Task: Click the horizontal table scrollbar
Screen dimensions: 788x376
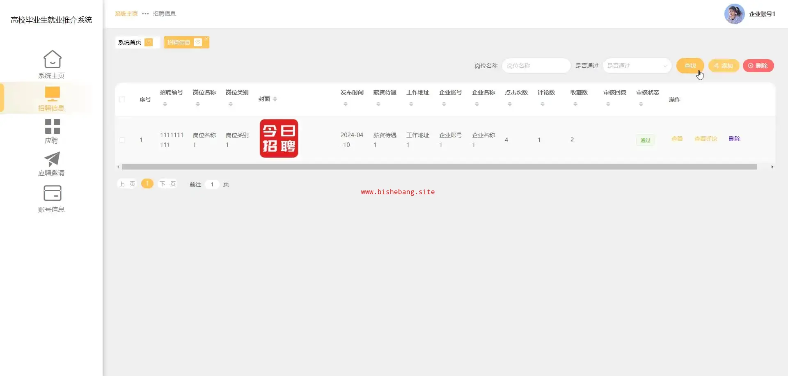Action: [439, 167]
